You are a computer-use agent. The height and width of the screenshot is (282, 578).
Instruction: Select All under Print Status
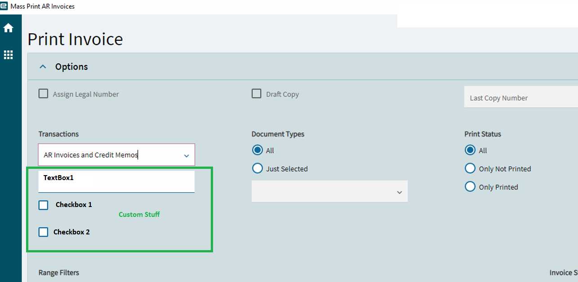tap(470, 150)
